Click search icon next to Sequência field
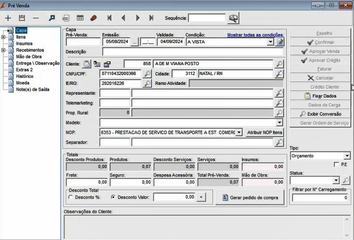 pyautogui.click(x=233, y=18)
